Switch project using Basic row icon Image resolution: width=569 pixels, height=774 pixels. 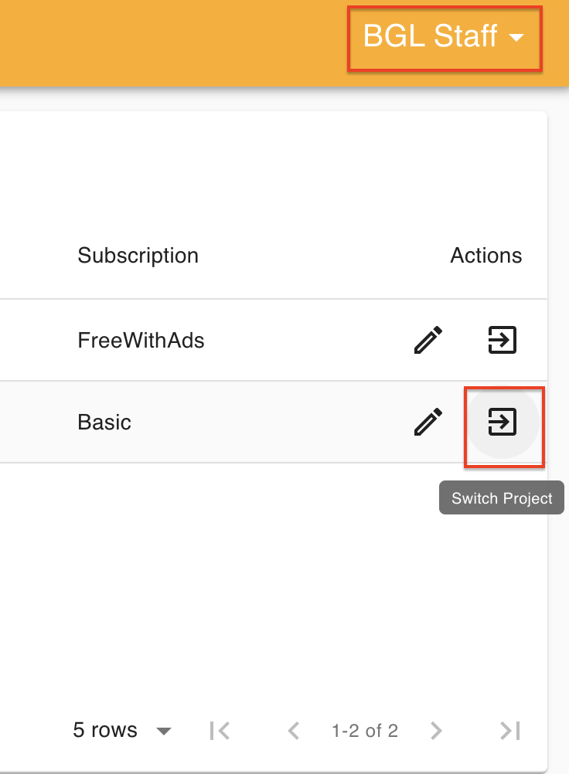pos(502,422)
